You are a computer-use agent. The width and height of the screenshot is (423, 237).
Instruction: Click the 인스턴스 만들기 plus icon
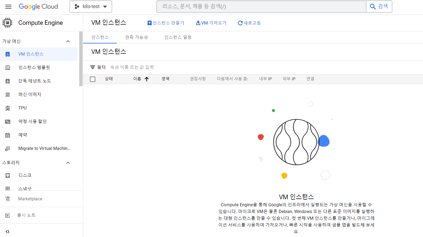150,23
